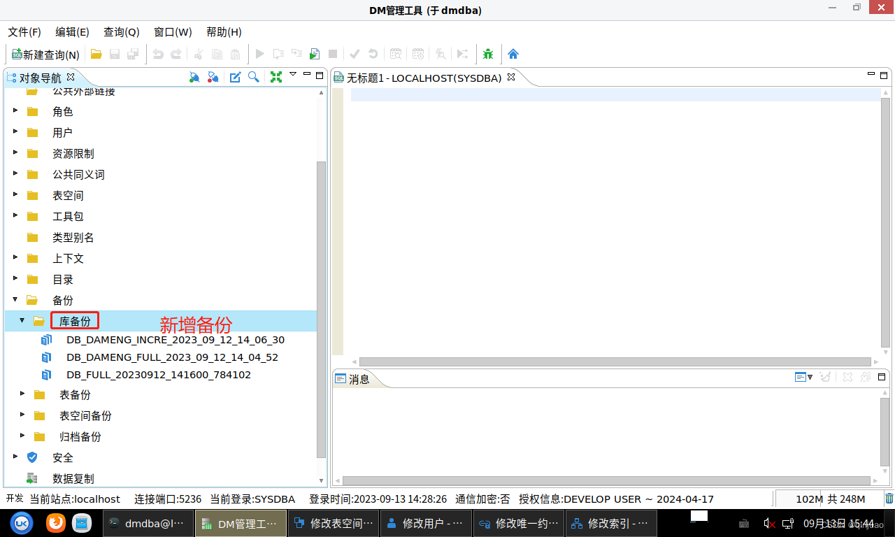Open the 查询(Q) menu
Image resolution: width=895 pixels, height=537 pixels.
pyautogui.click(x=122, y=32)
